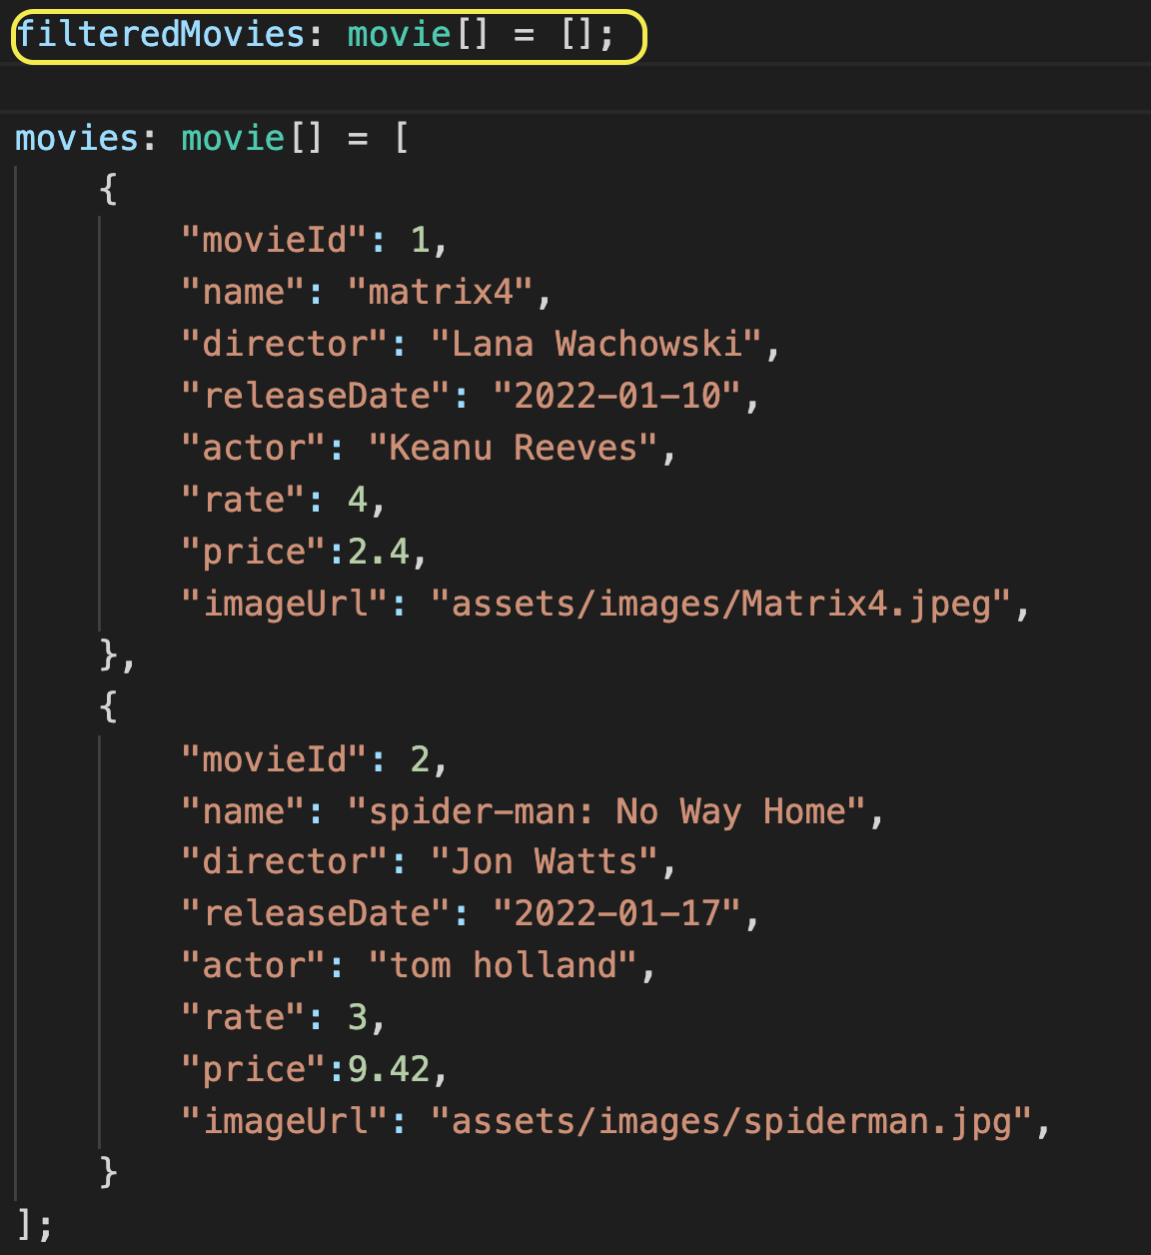Click the "2022-01-10" release date
1151x1255 pixels.
coord(617,396)
